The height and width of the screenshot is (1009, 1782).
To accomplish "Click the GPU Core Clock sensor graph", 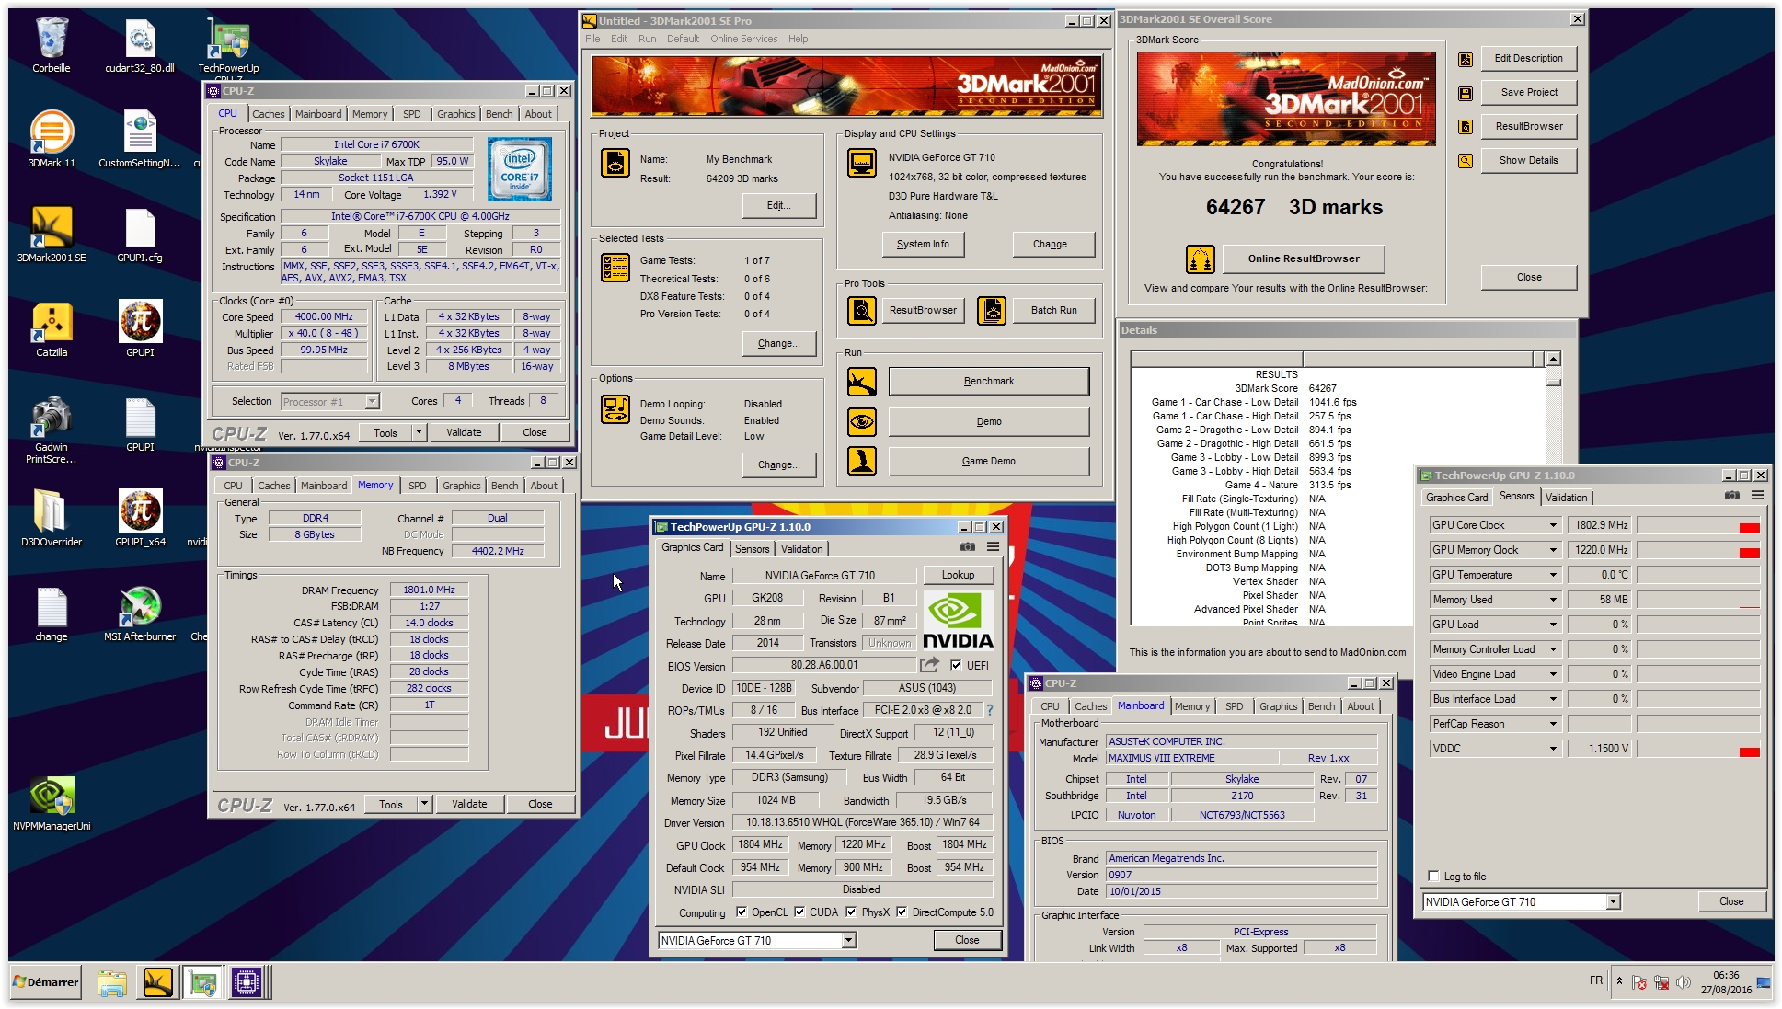I will click(x=1697, y=525).
